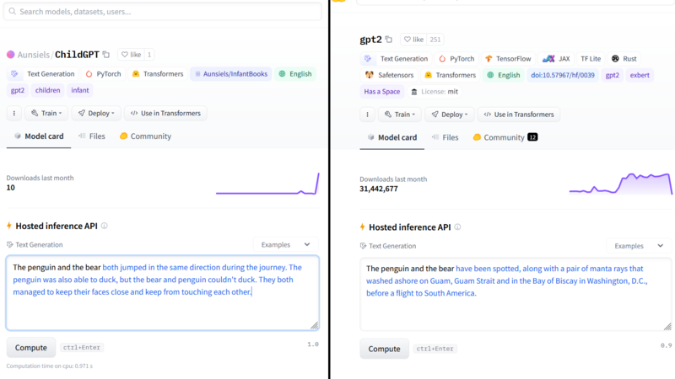The height and width of the screenshot is (379, 675).
Task: Open ChildGPT Hosted inference API info icon
Action: point(104,226)
